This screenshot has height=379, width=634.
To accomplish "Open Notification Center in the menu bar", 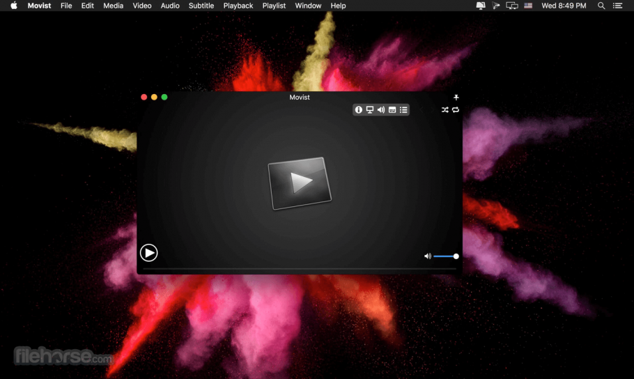I will coord(617,6).
